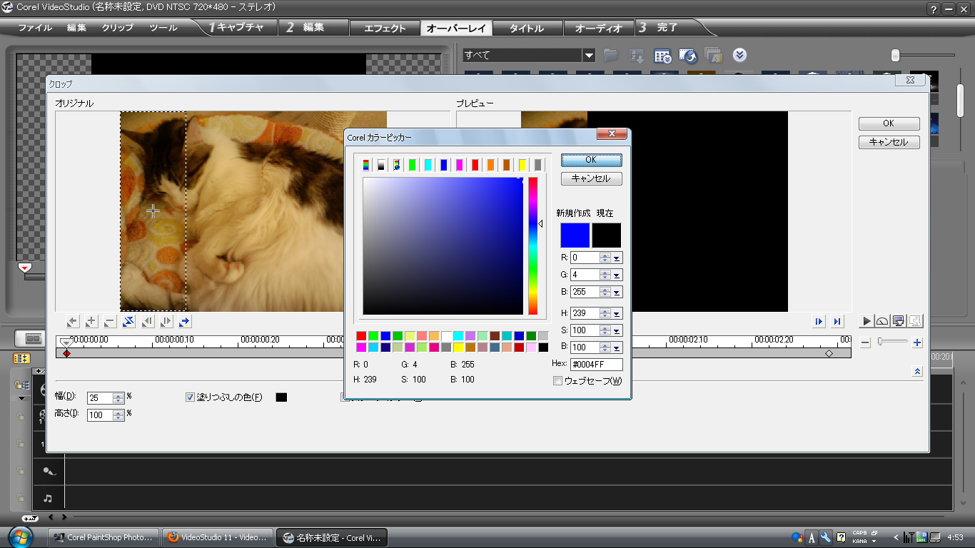Image resolution: width=975 pixels, height=548 pixels.
Task: Uncheck the 塗りつぶしの色 checkbox
Action: 190,397
